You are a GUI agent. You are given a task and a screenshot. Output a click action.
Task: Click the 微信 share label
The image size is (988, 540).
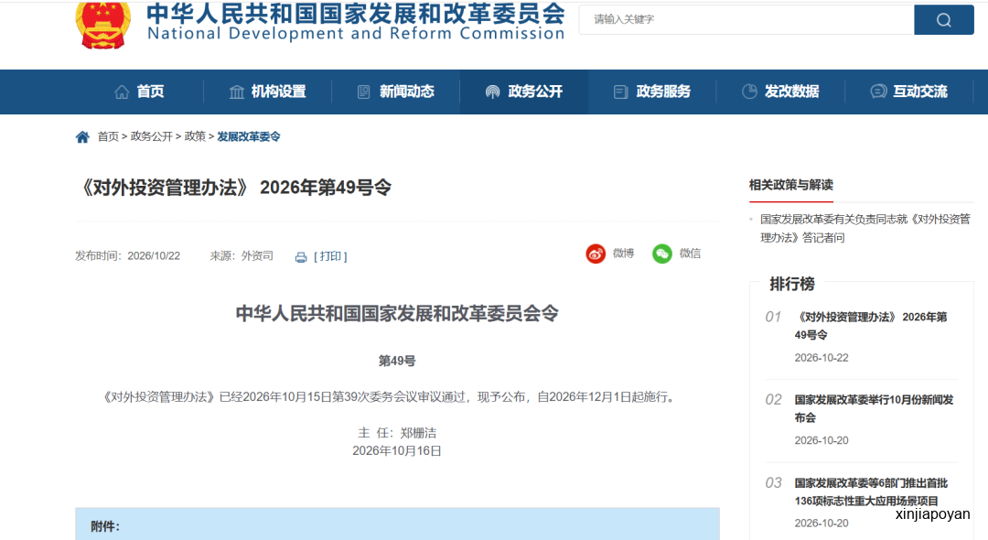(690, 254)
